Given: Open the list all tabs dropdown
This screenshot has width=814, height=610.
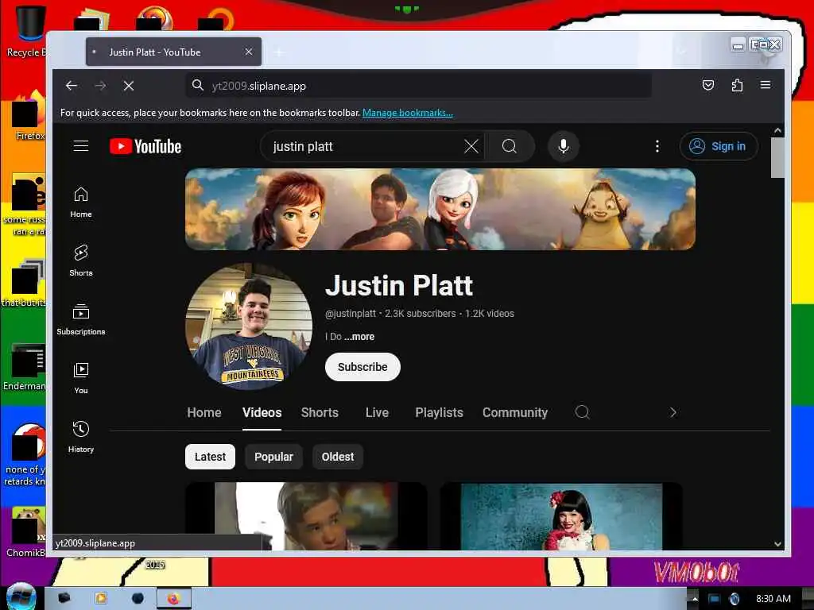Looking at the screenshot, I should click(x=681, y=52).
